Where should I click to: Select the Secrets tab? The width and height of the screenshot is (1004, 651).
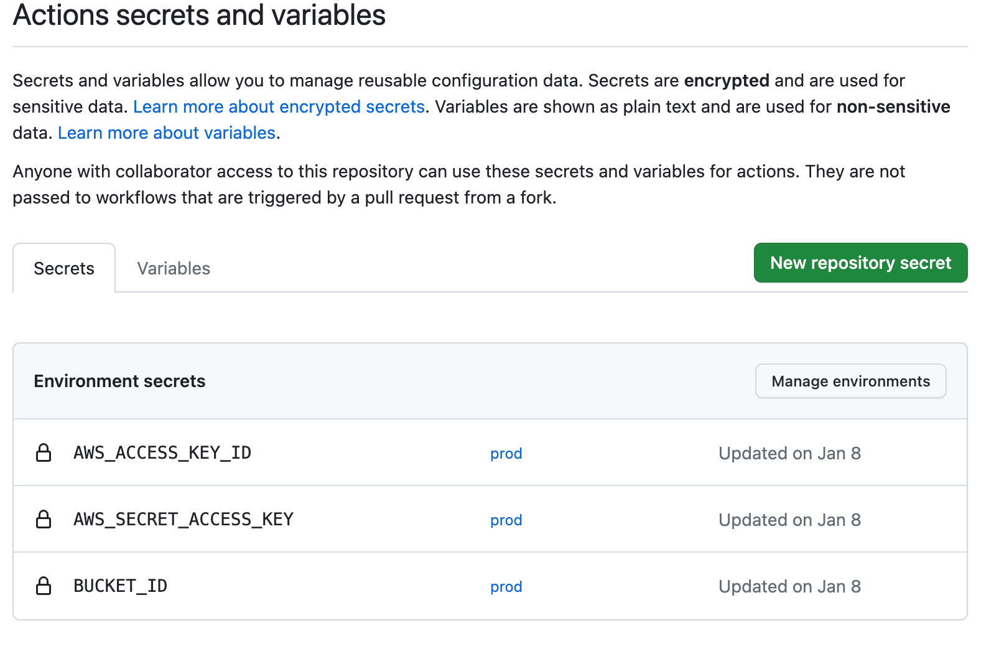coord(64,268)
